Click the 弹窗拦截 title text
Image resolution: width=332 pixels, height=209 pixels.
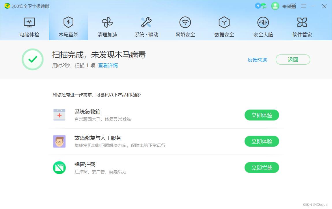click(85, 164)
